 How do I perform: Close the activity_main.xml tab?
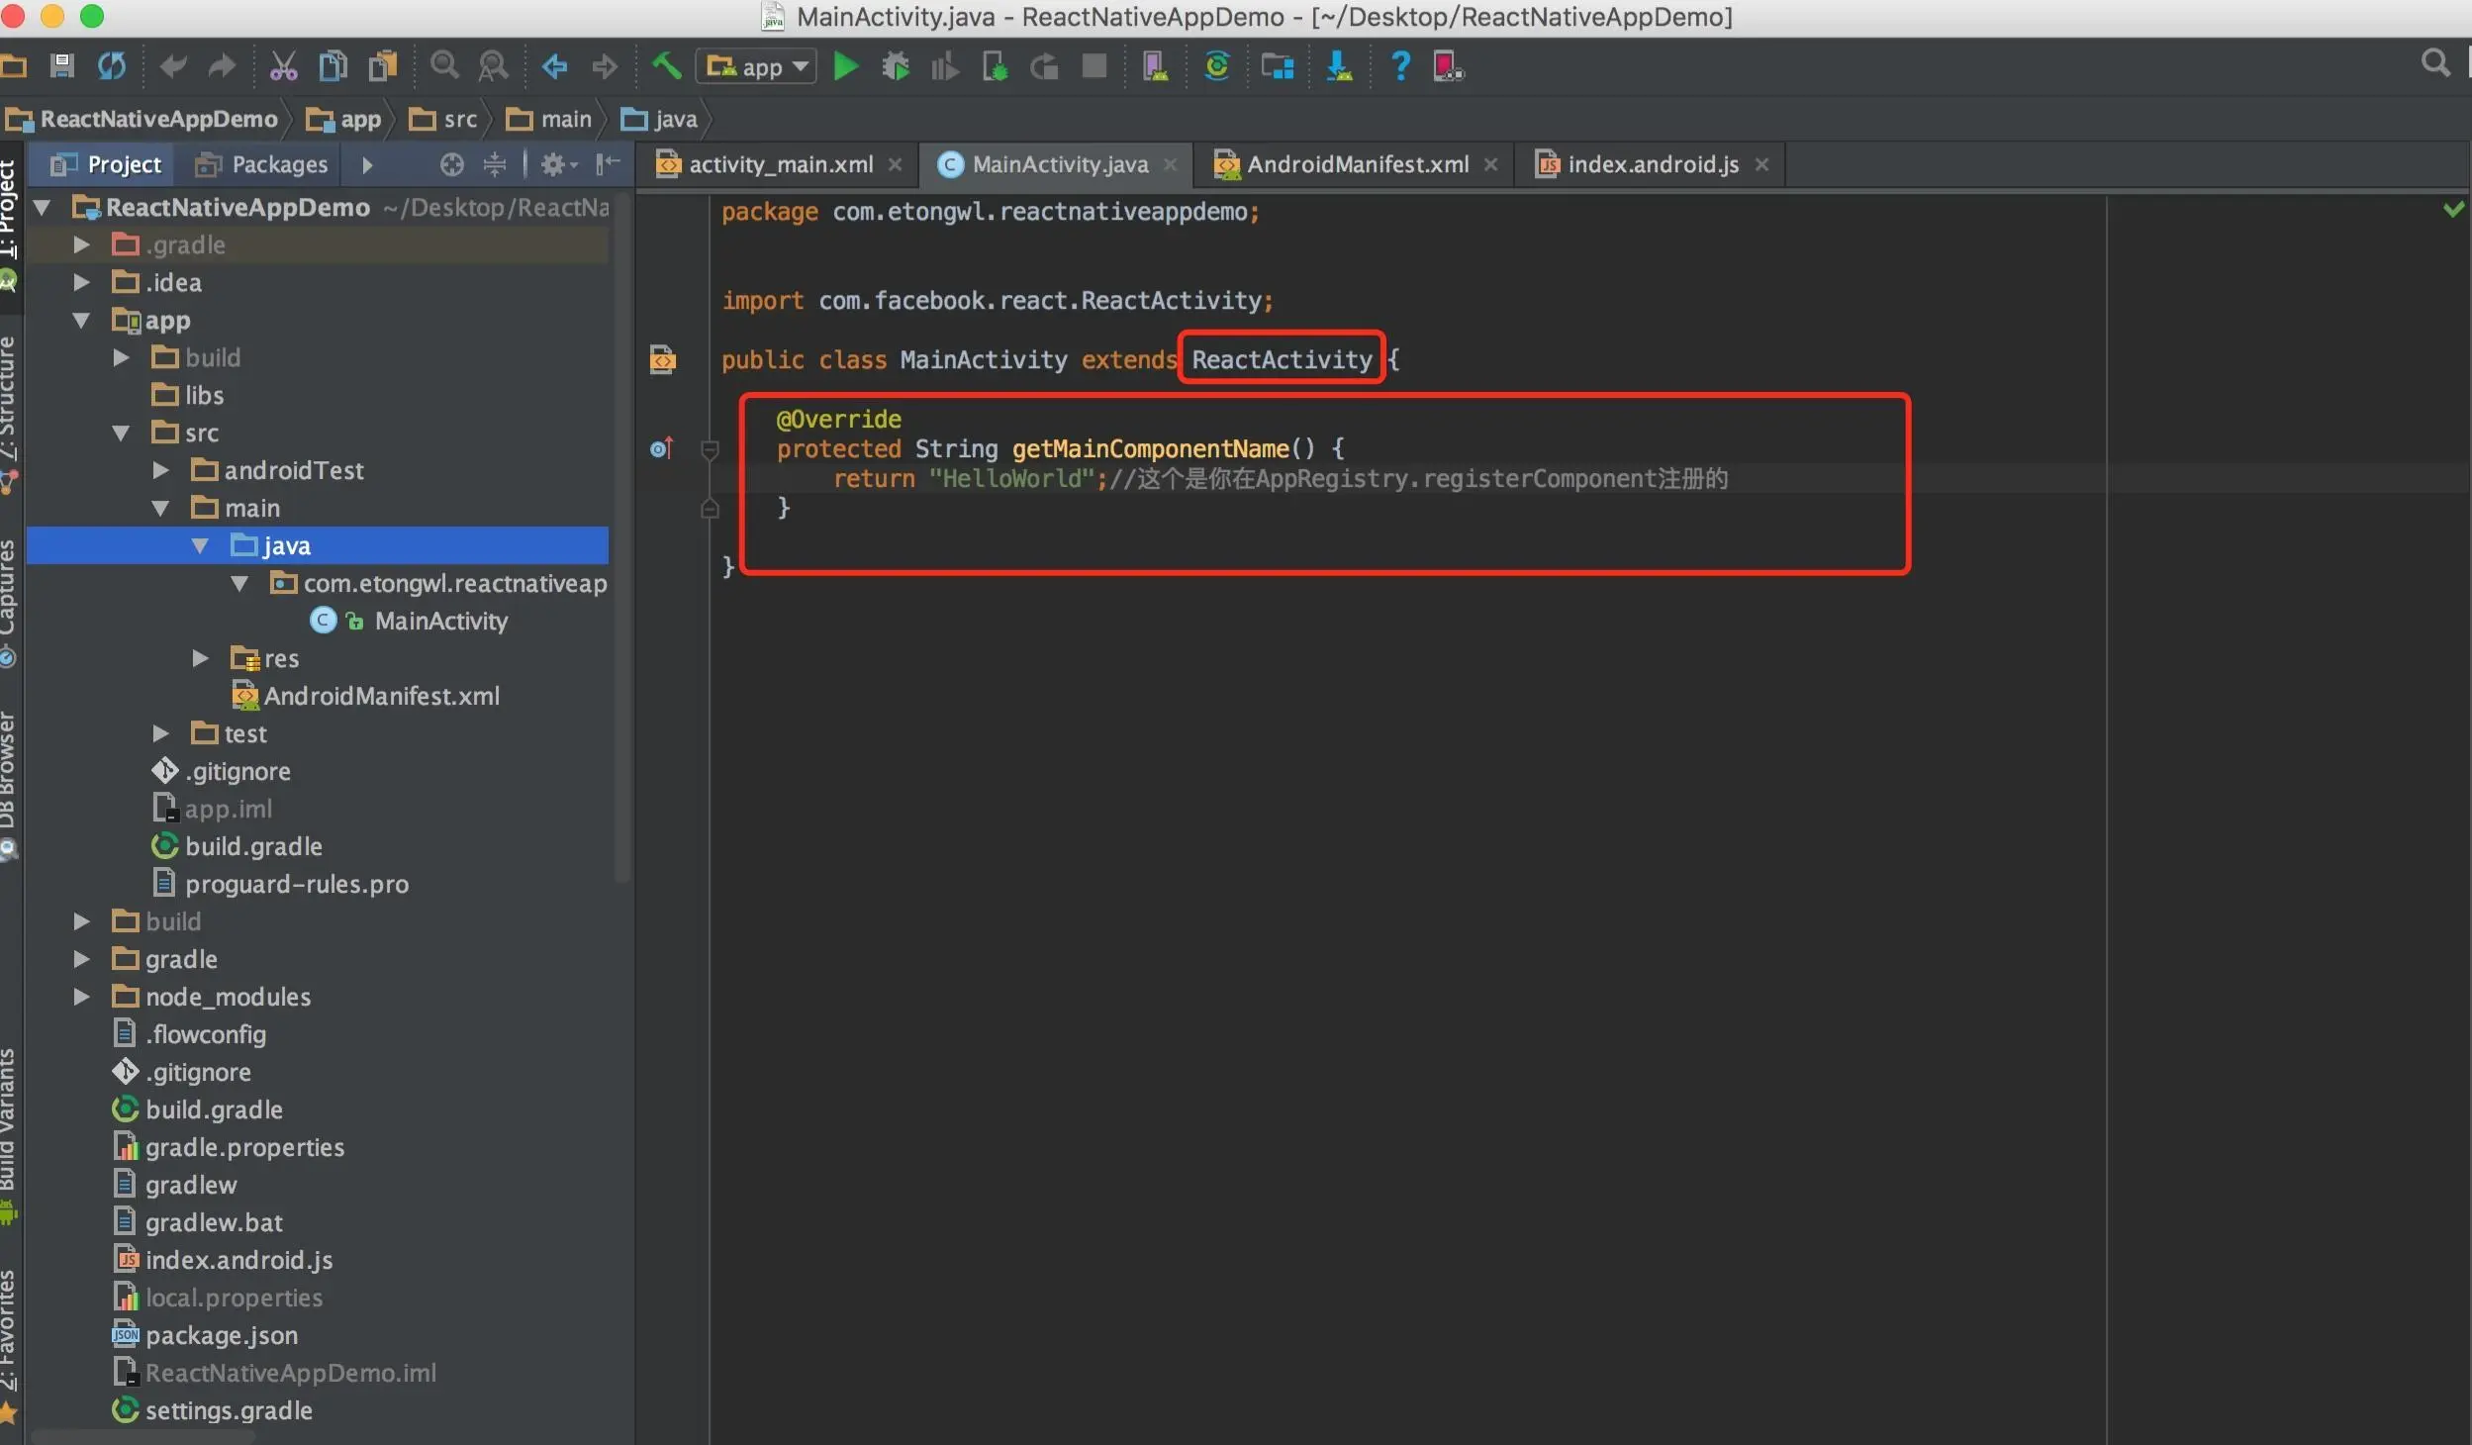(x=895, y=164)
